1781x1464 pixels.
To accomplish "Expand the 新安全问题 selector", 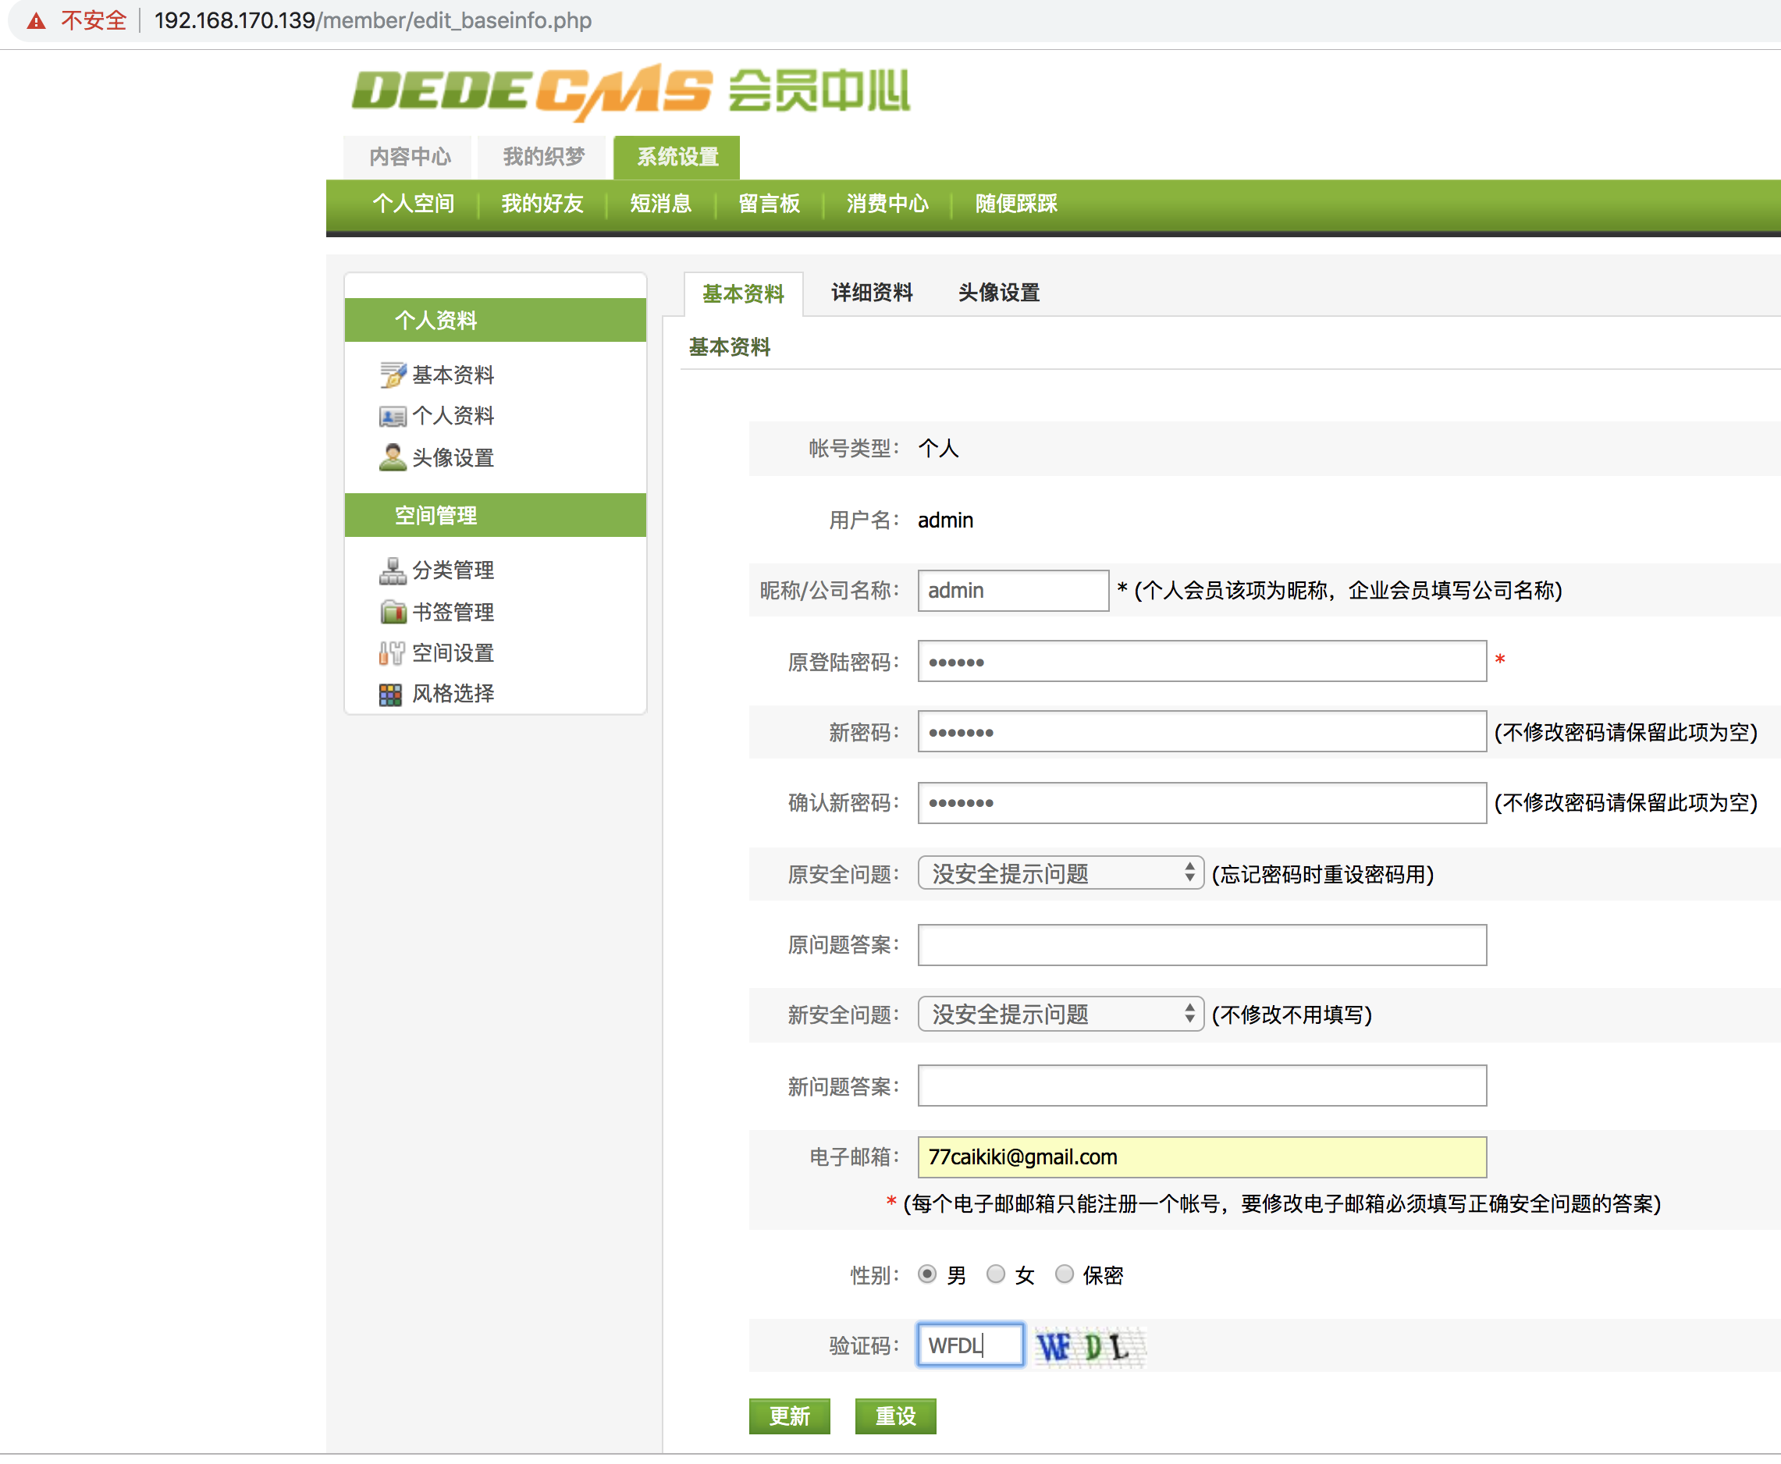I will 1060,1014.
